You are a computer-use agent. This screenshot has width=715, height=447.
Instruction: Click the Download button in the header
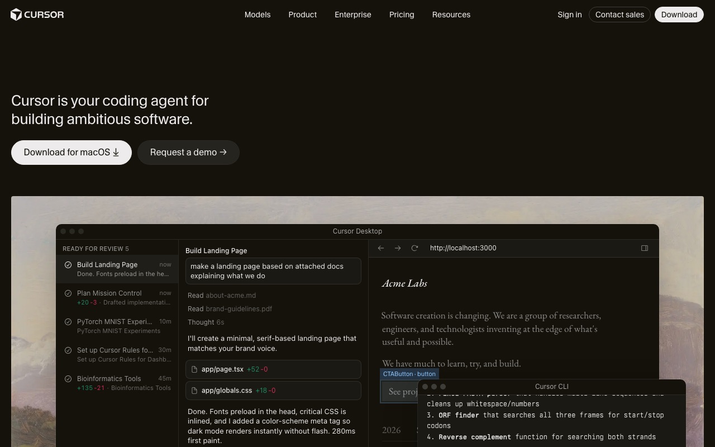[679, 15]
